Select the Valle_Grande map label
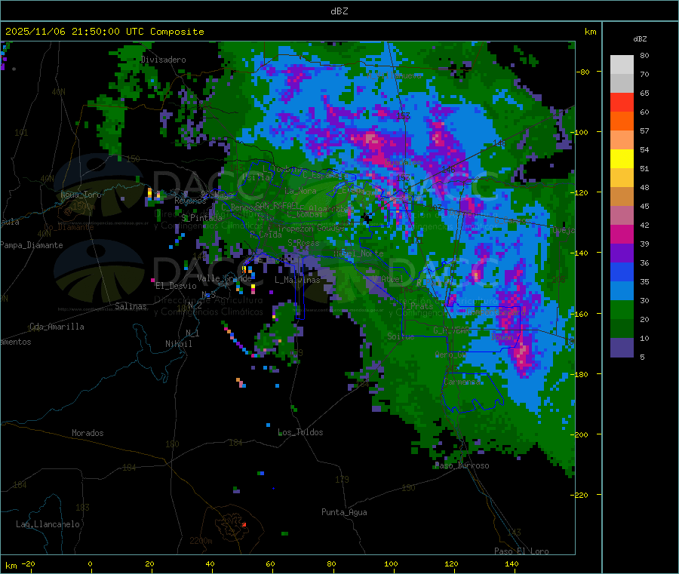 coord(224,278)
